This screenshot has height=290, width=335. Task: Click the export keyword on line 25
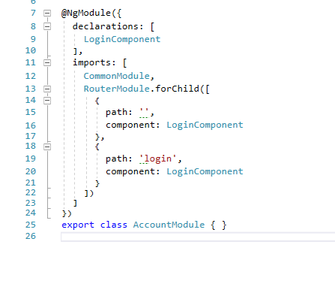pos(78,225)
